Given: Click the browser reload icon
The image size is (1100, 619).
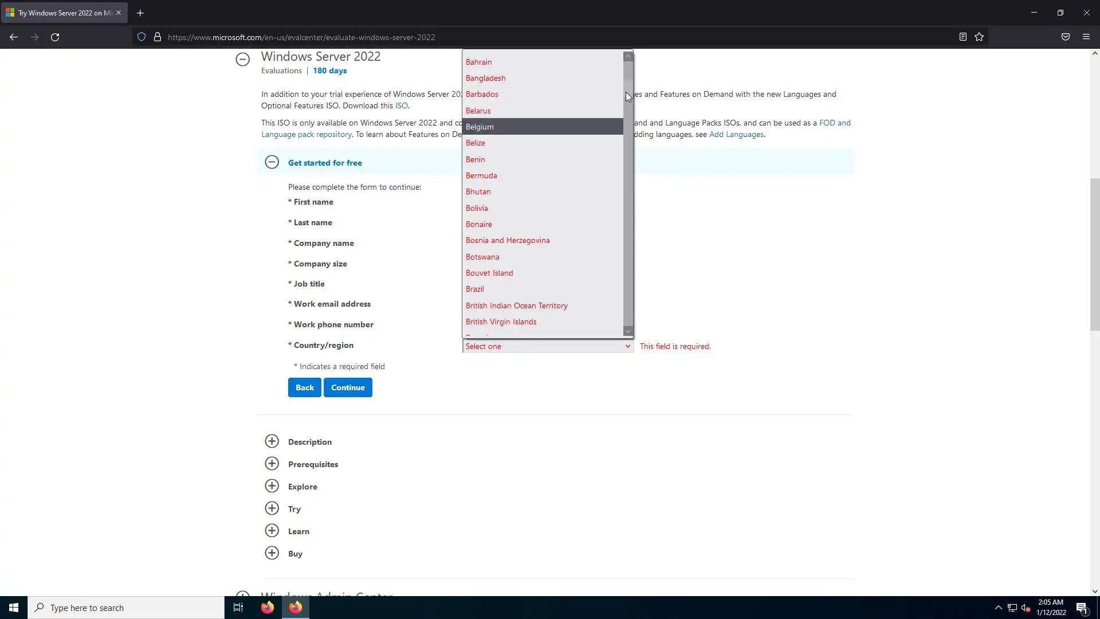Looking at the screenshot, I should [x=55, y=37].
